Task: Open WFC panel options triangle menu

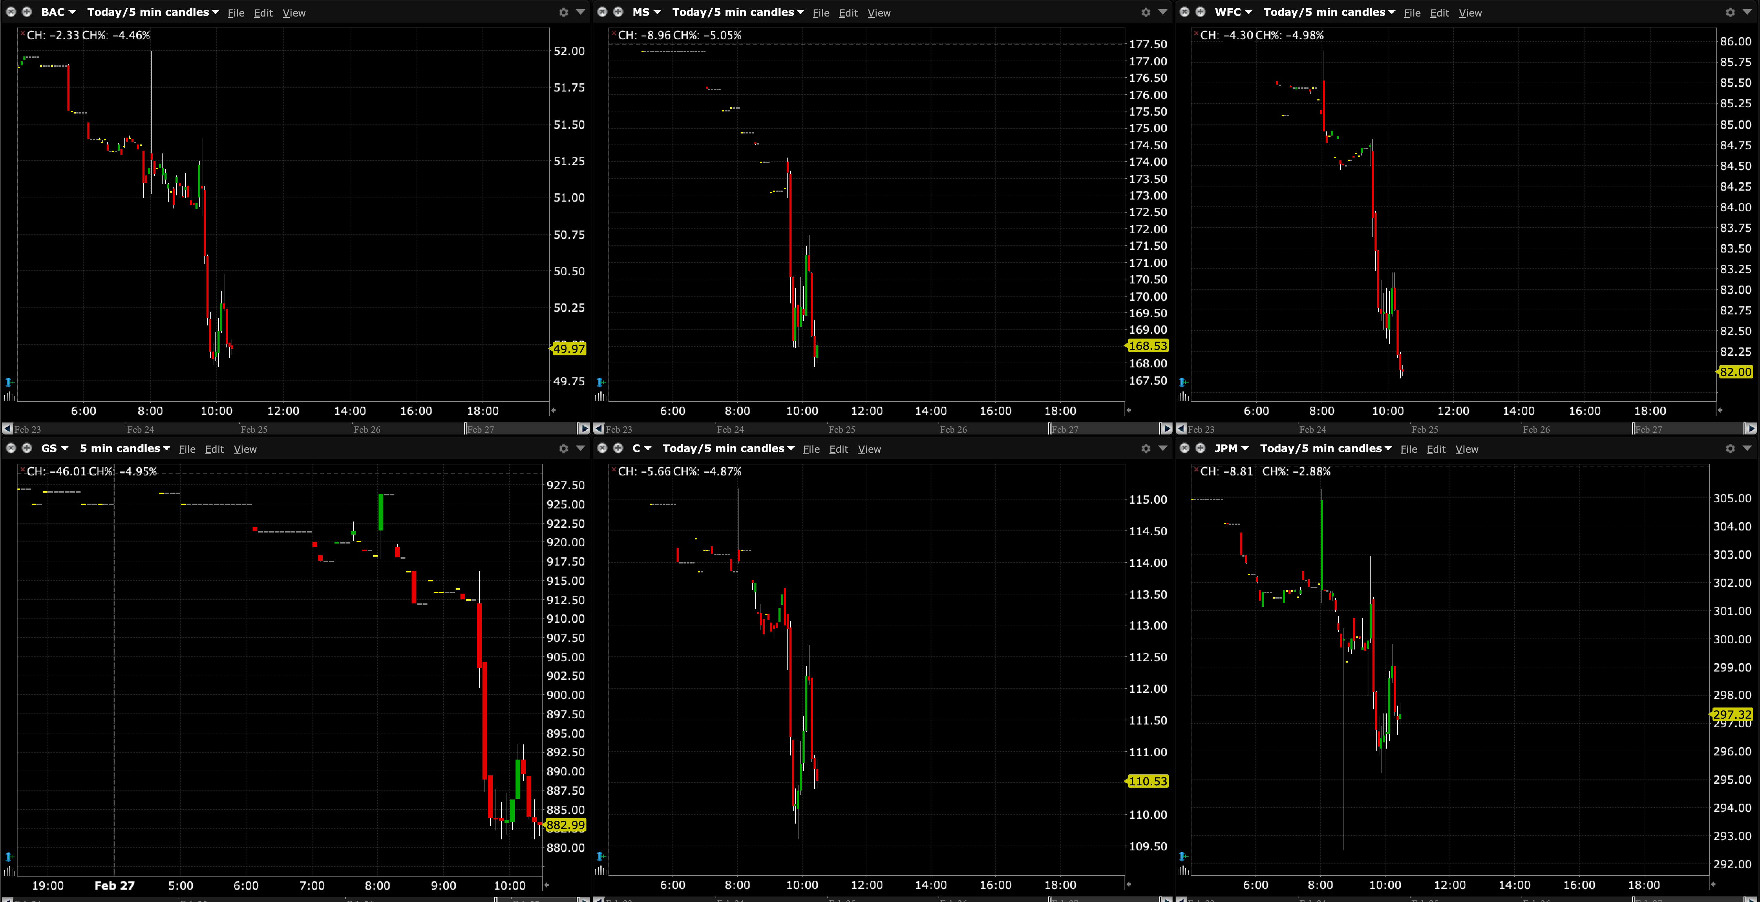Action: point(1746,12)
